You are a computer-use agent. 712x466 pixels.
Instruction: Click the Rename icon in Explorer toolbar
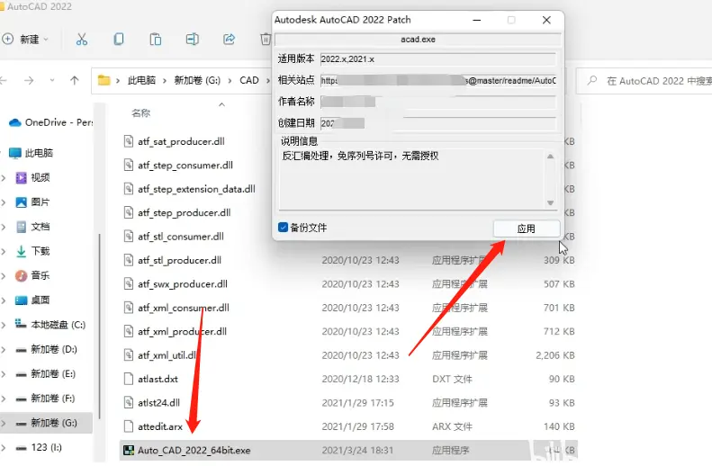pyautogui.click(x=192, y=40)
